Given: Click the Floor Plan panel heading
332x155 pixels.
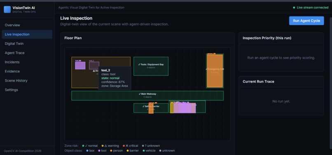Looking at the screenshot, I should click(x=73, y=38).
